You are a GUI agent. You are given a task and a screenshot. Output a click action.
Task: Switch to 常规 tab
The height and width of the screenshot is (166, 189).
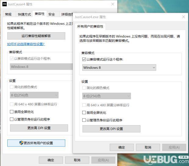click(x=8, y=14)
